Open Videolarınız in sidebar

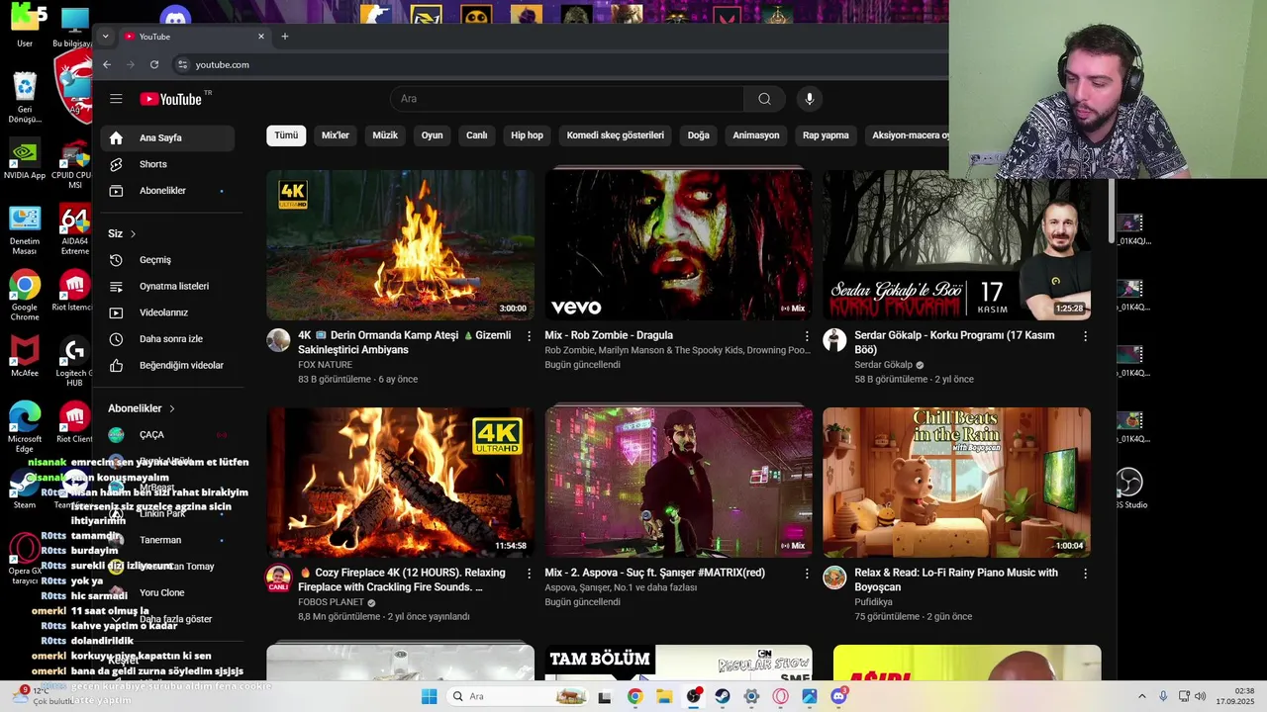(167, 312)
